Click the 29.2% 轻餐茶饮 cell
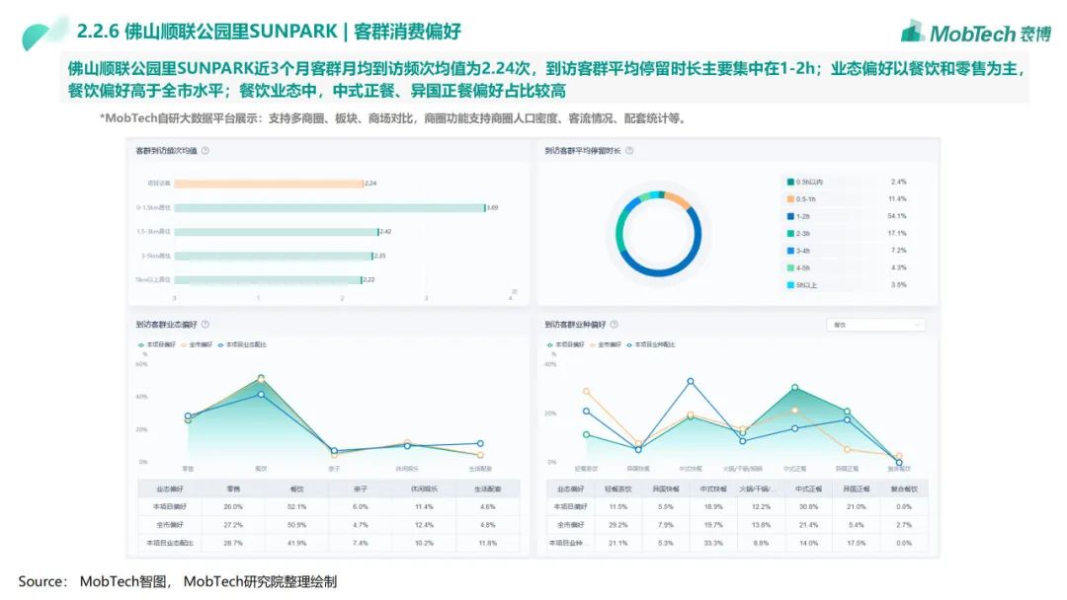 coord(617,525)
